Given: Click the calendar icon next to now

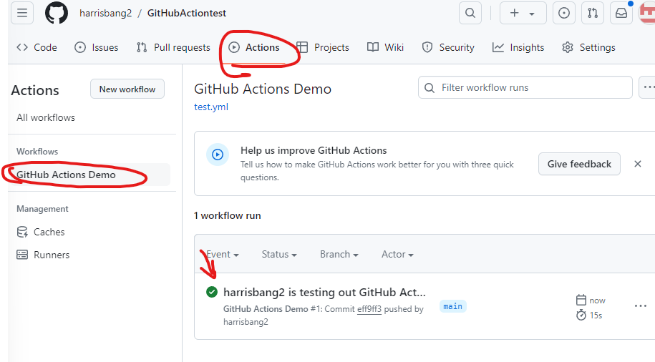Looking at the screenshot, I should (581, 300).
